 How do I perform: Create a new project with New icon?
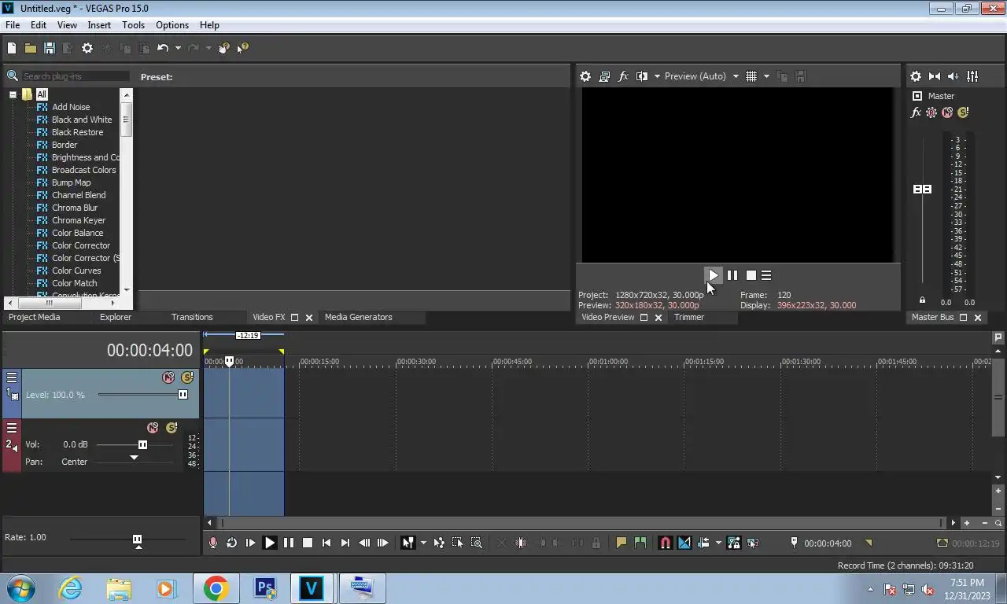coord(12,48)
